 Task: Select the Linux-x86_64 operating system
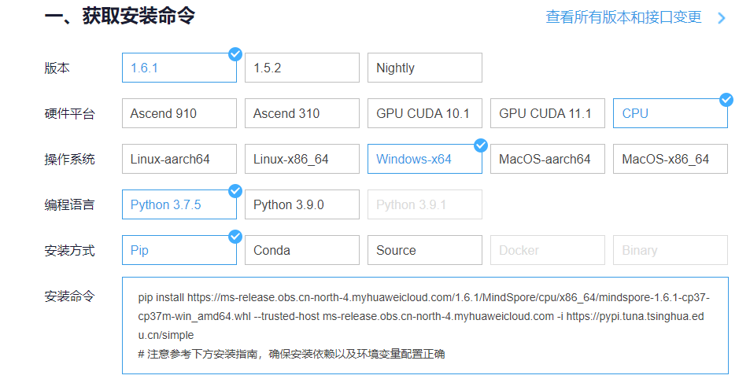pos(302,159)
